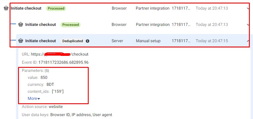Expand the top Initiate checkout event chevron
This screenshot has height=119, width=253.
pyautogui.click(x=248, y=8)
